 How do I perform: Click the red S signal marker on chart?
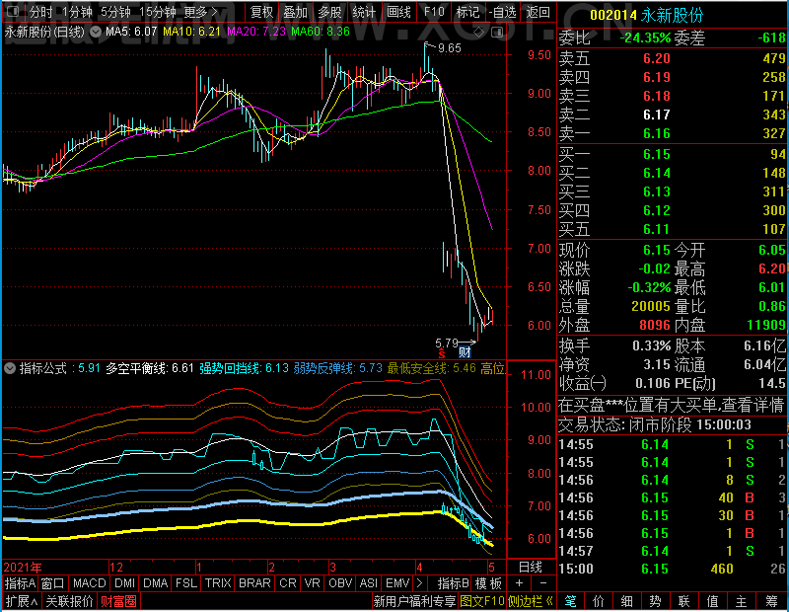442,353
